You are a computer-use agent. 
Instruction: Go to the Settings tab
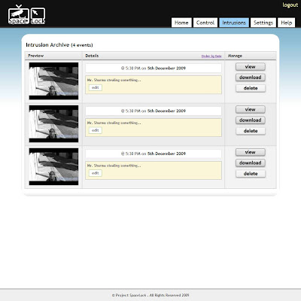tap(263, 23)
